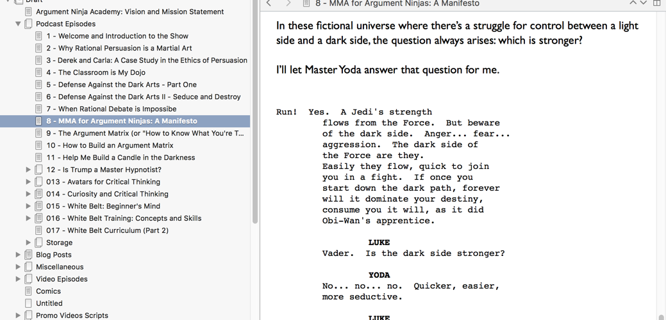Click the Comics document icon
The width and height of the screenshot is (666, 320).
pos(28,291)
